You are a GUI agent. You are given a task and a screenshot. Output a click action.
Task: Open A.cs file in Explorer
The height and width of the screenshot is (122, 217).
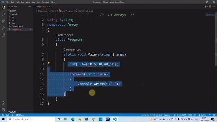[x=20, y=23]
